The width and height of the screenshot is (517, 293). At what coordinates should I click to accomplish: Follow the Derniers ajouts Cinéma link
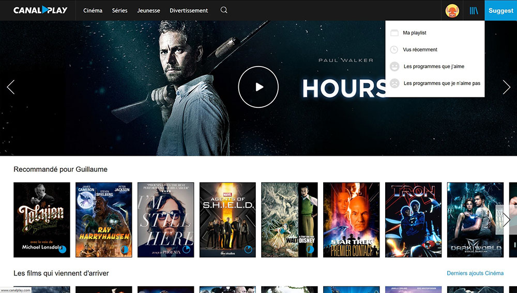tap(475, 273)
